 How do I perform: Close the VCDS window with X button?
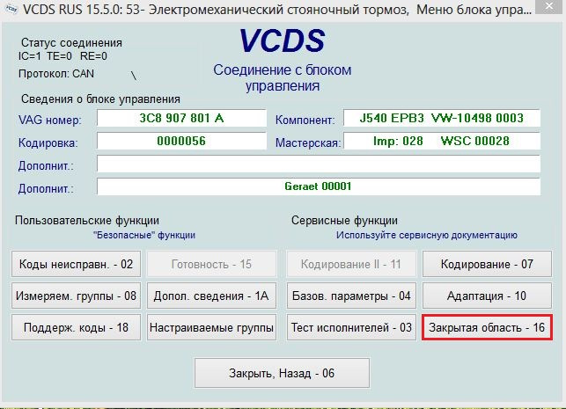click(x=548, y=6)
